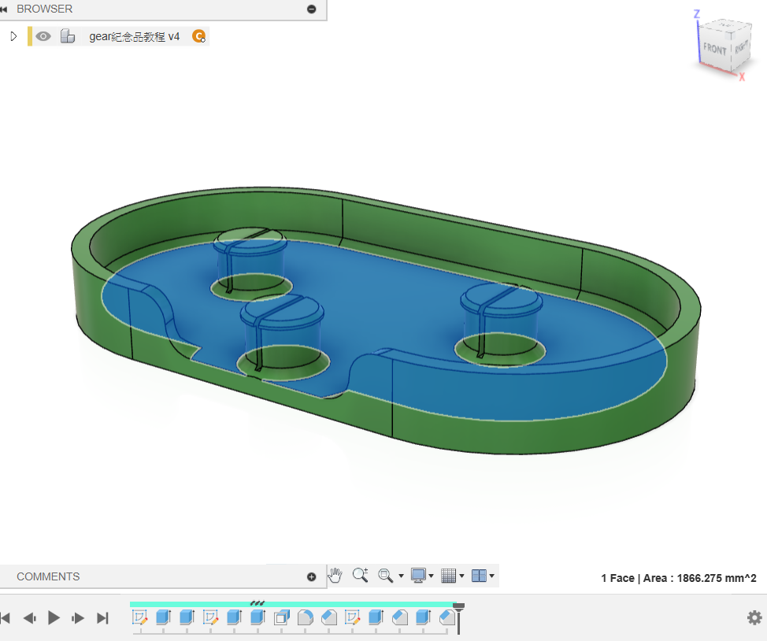Open timeline settings gear
767x641 pixels.
pyautogui.click(x=754, y=617)
